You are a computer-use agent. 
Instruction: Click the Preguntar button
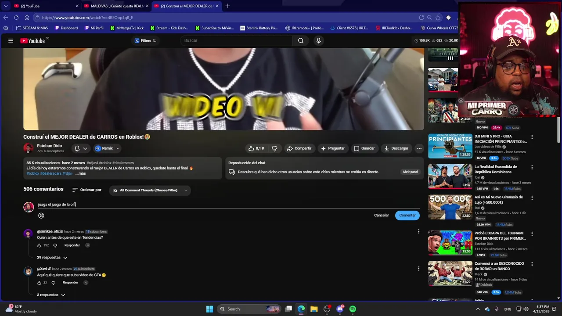[x=333, y=148]
